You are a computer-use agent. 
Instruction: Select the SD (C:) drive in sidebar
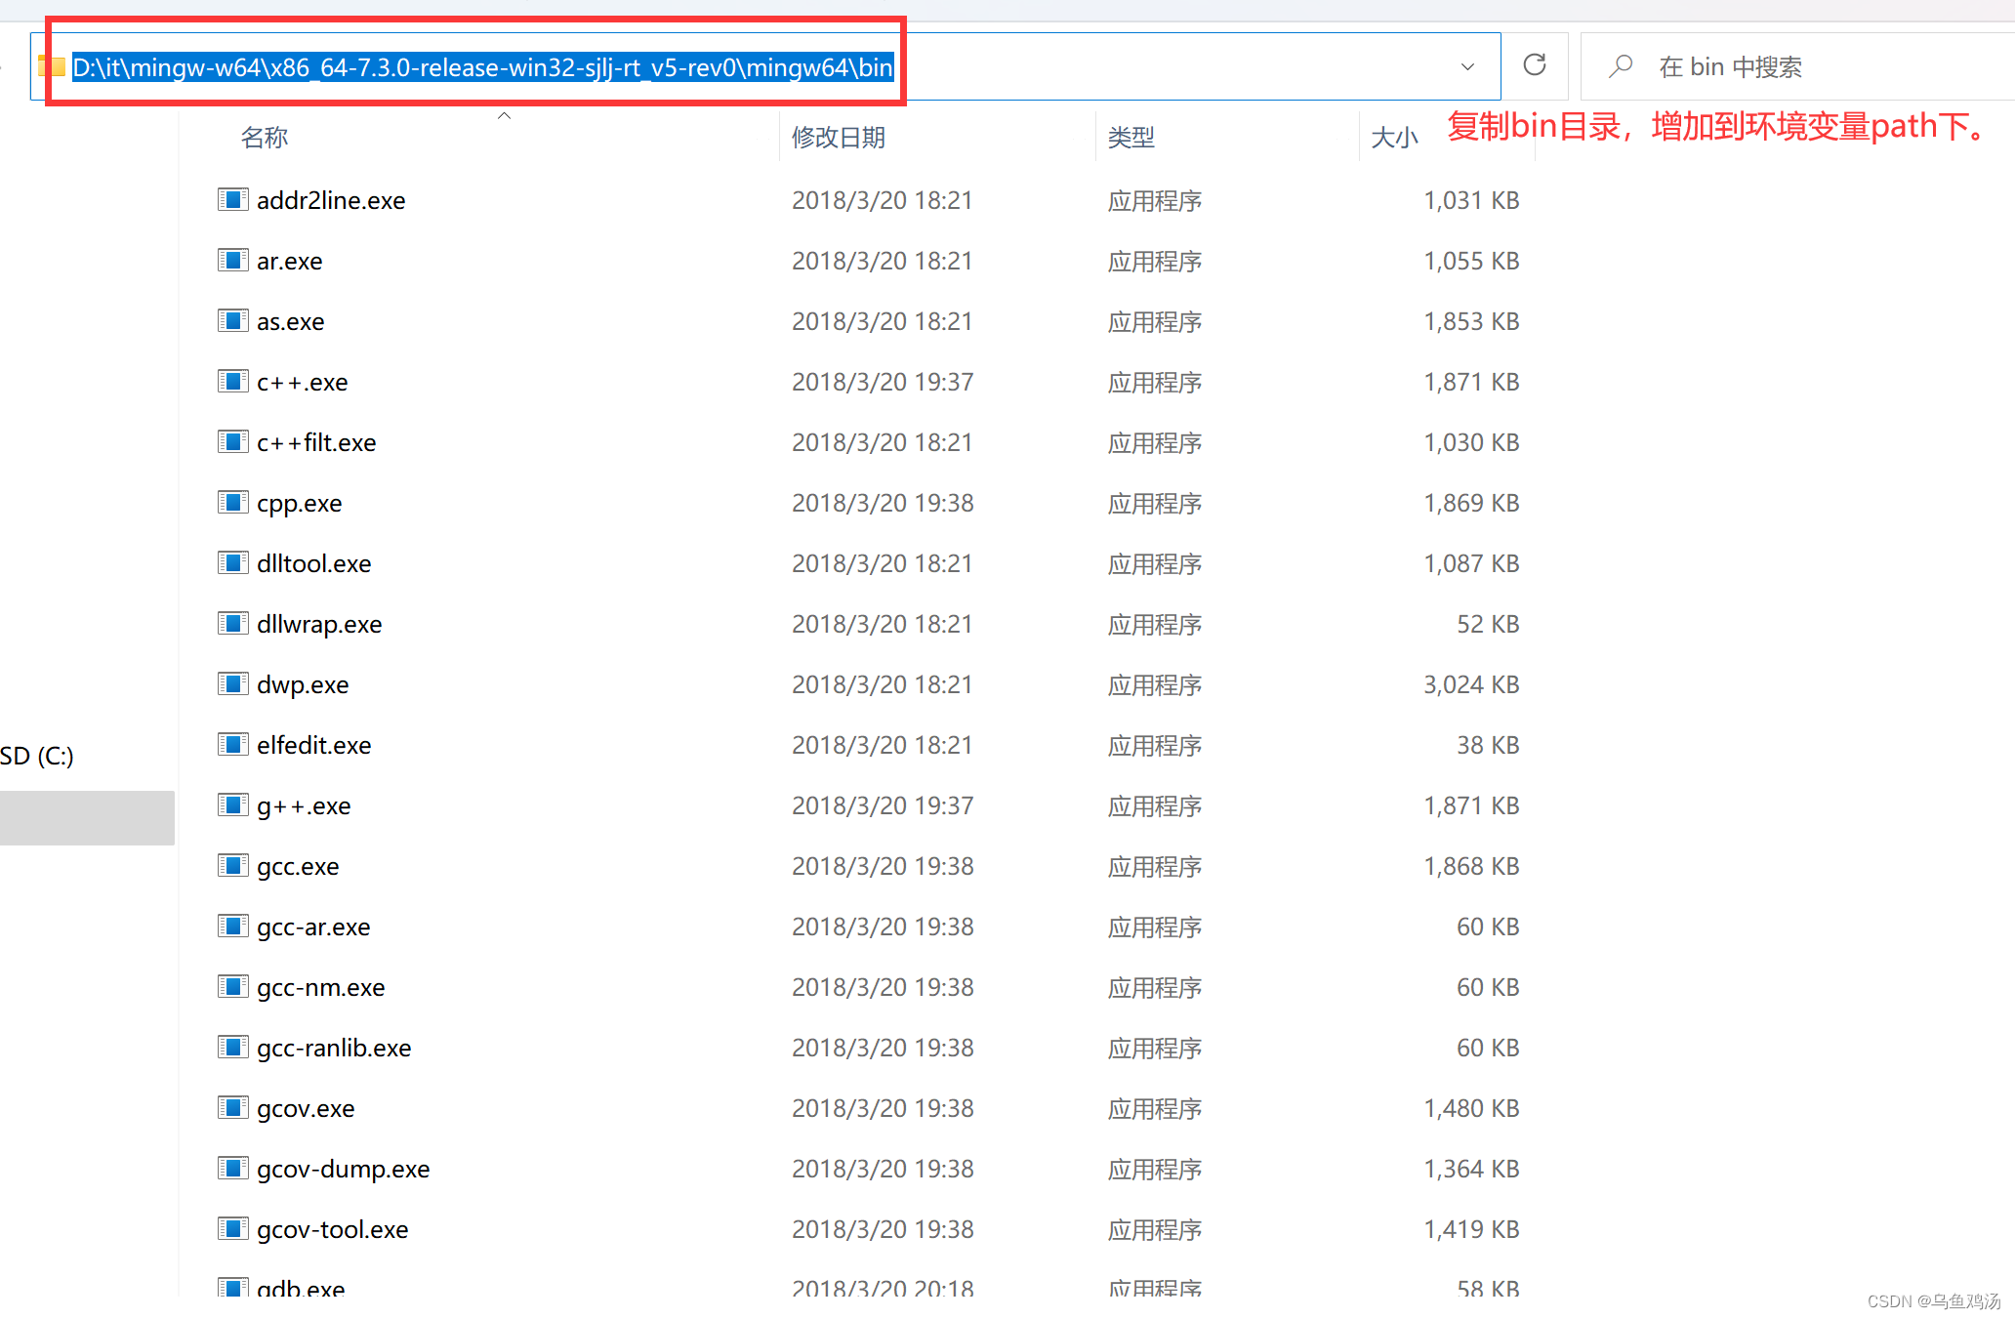click(x=37, y=756)
